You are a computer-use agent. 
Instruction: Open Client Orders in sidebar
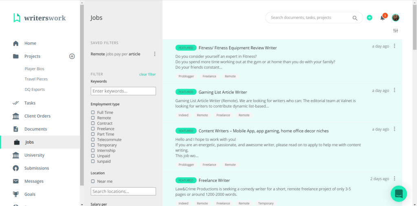pyautogui.click(x=37, y=116)
